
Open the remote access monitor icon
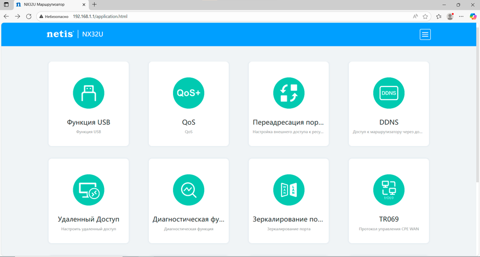coord(89,190)
